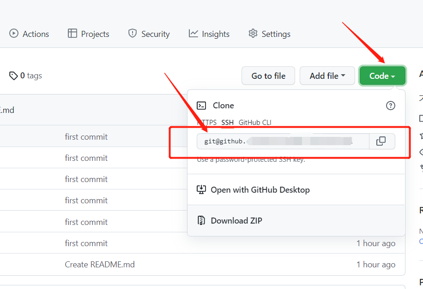423x289 pixels.
Task: Click Download ZIP
Action: pos(296,221)
